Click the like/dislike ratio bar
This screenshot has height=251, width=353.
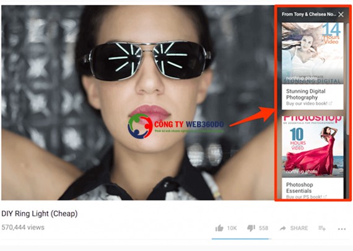pos(242,239)
